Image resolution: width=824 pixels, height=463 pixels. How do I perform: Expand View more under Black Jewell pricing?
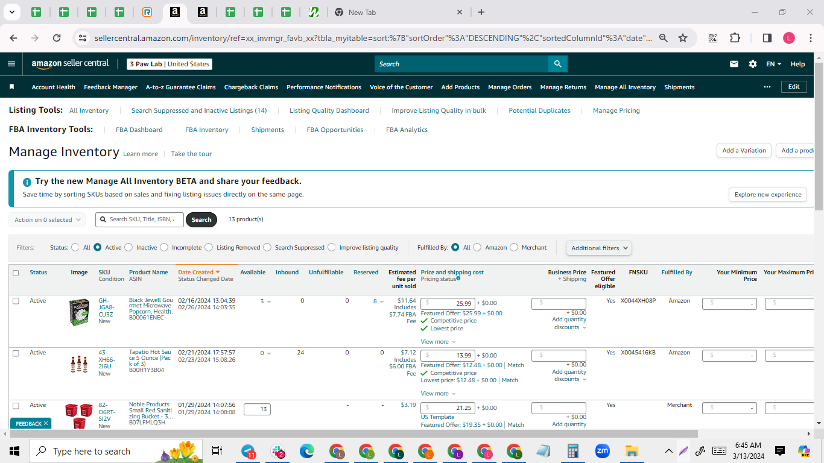(x=437, y=342)
